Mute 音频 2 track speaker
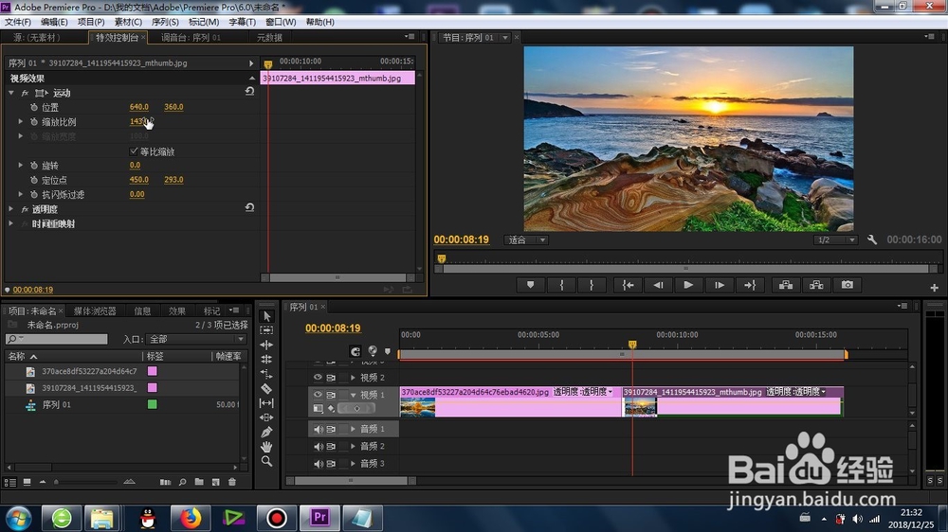The width and height of the screenshot is (948, 532). coord(318,446)
